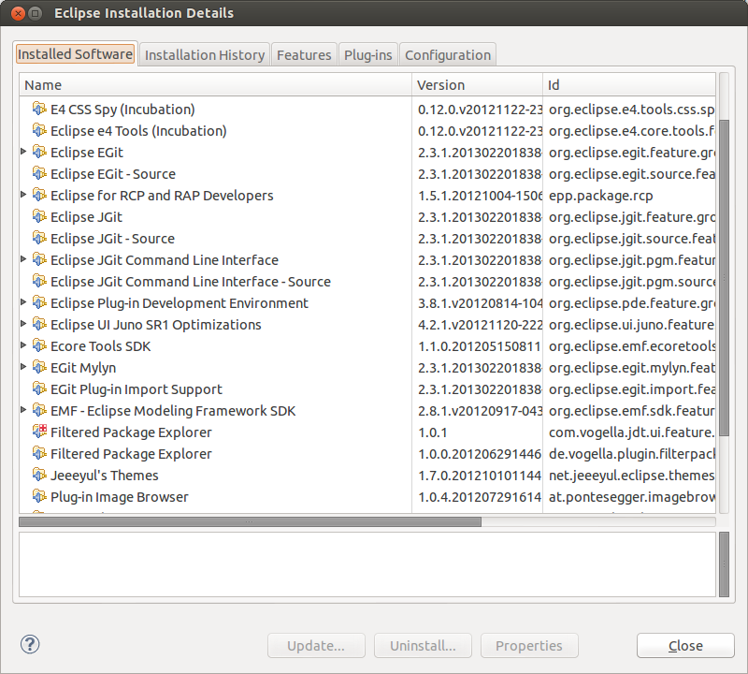Click the EGit Plug-in Import Support icon
Viewport: 748px width, 674px height.
(x=39, y=388)
